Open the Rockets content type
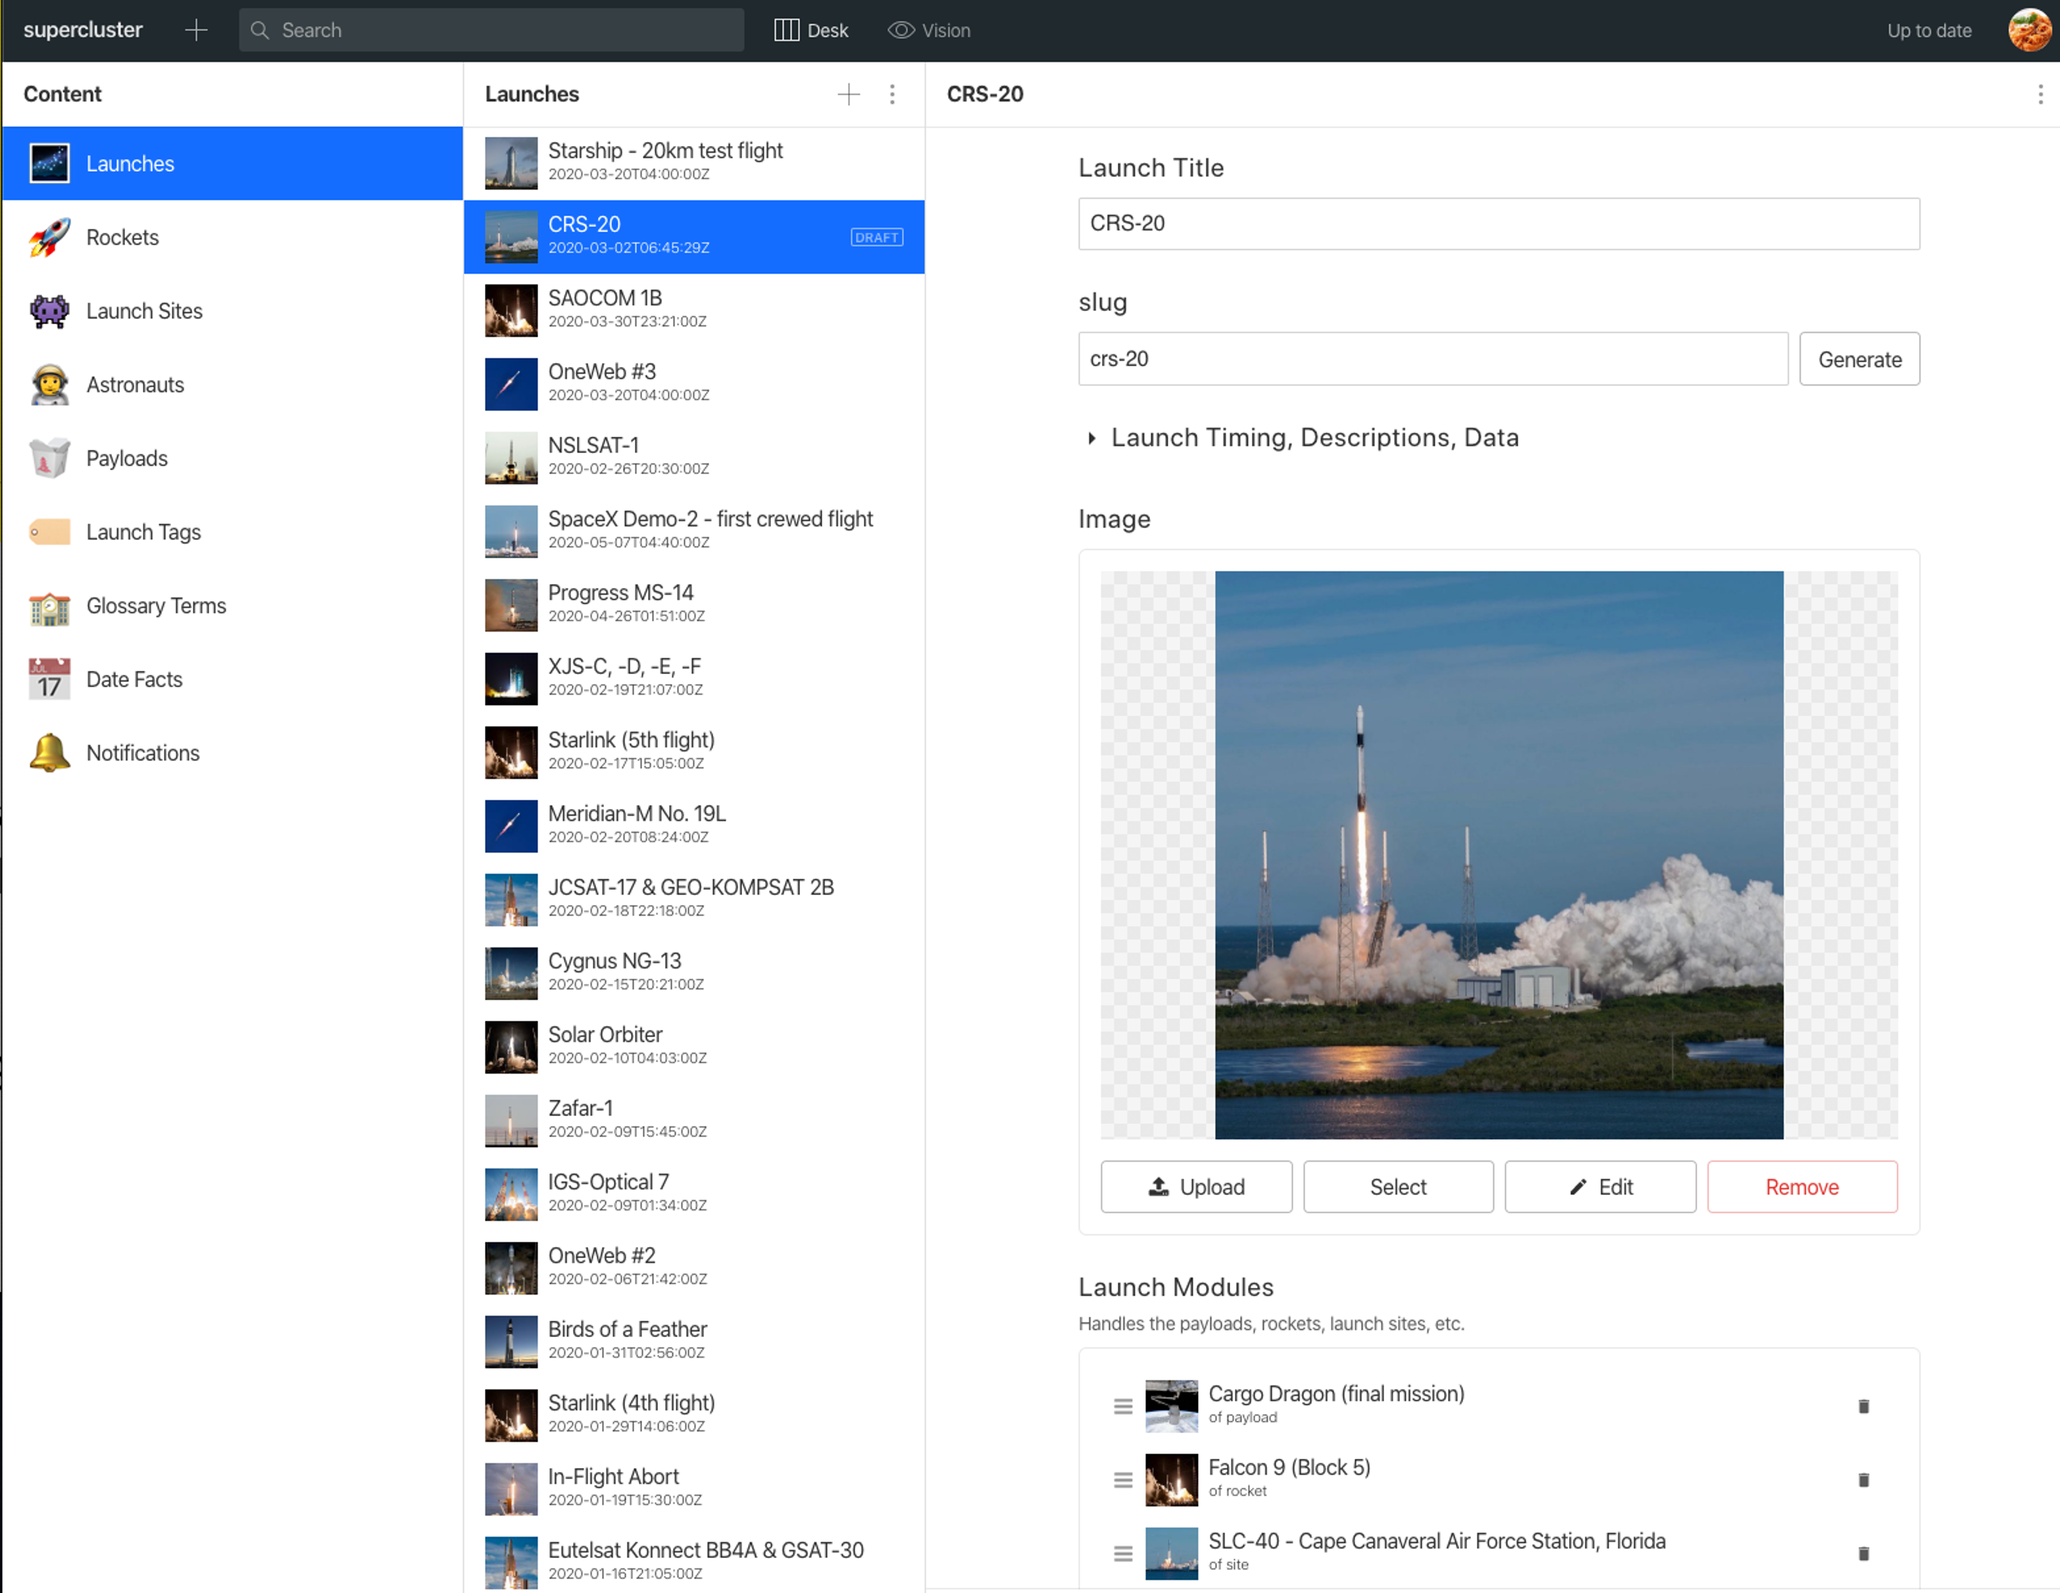The width and height of the screenshot is (2060, 1593). (232, 238)
